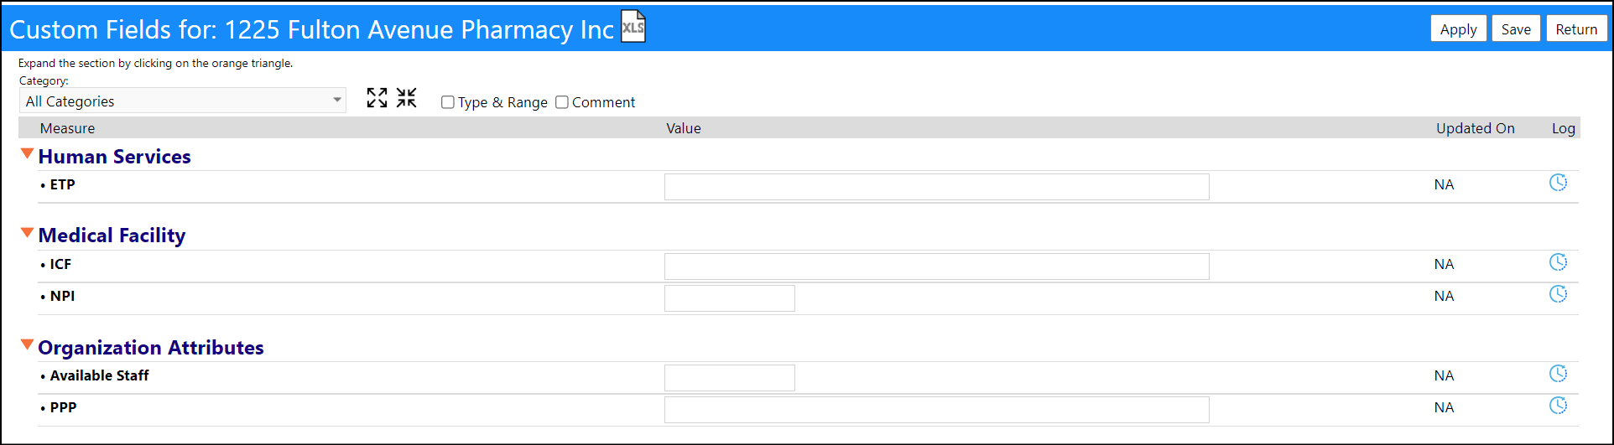Click the collapse all sections icon
The width and height of the screenshot is (1614, 445).
[407, 98]
